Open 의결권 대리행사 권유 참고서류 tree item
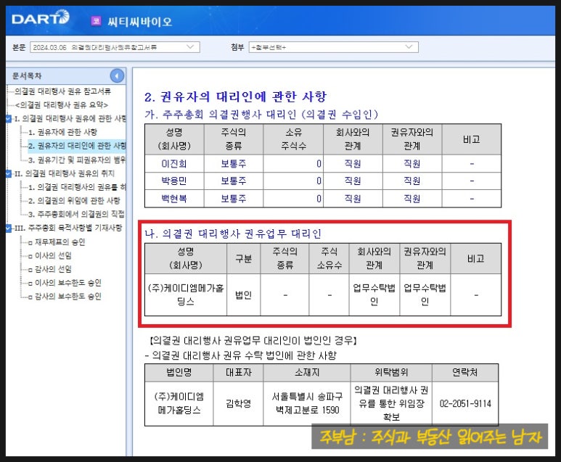 [x=62, y=91]
